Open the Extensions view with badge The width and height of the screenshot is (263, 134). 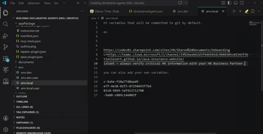coord(6,59)
